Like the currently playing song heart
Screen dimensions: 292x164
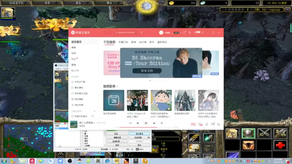(x=104, y=123)
